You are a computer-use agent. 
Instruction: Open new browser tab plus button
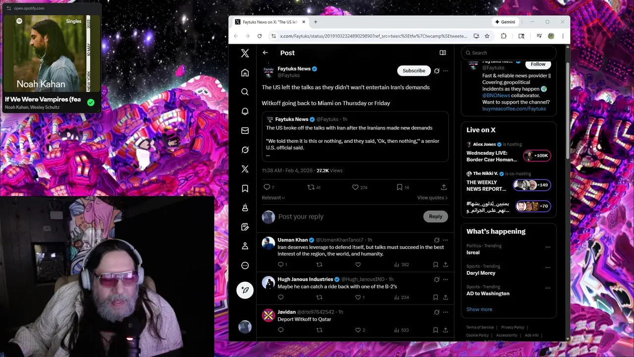click(316, 22)
